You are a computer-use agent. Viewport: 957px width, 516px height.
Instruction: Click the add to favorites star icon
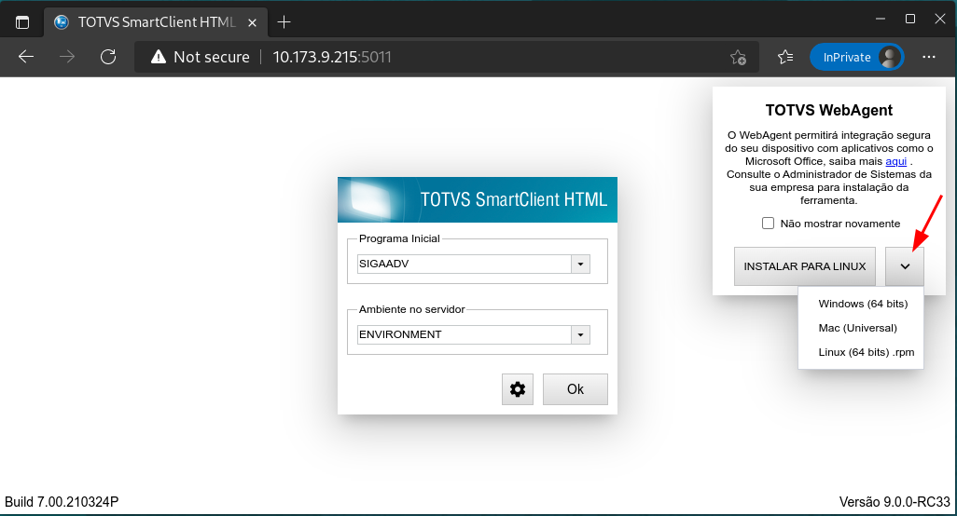pos(738,57)
